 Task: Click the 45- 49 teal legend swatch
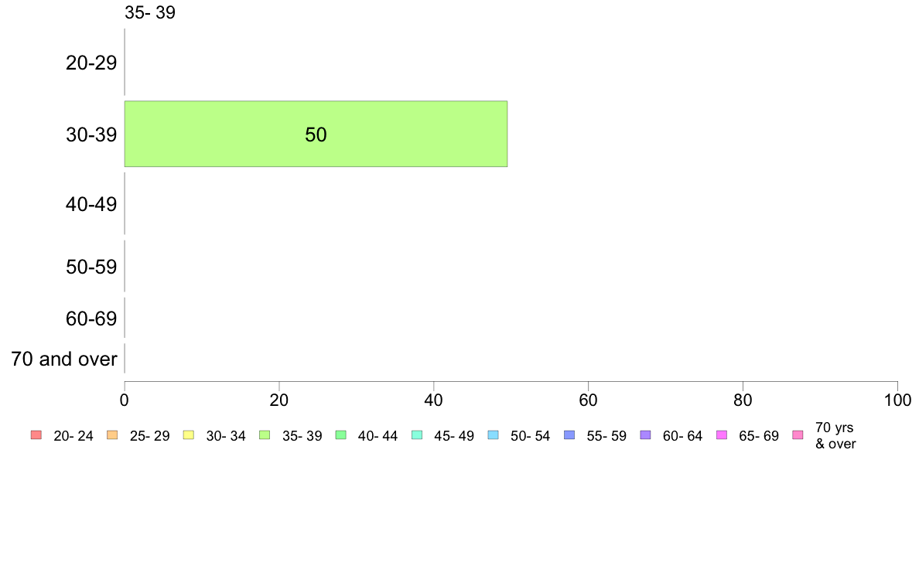pos(417,434)
